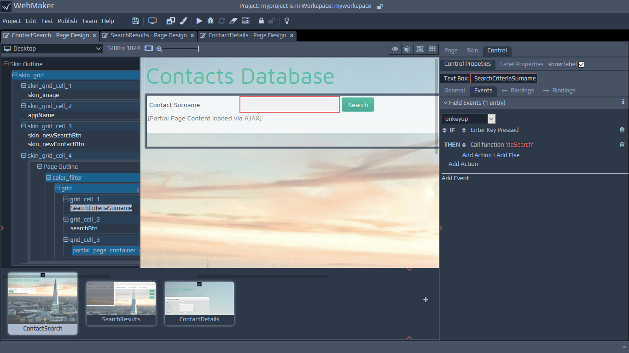Select searchBtn in the outline tree

tap(84, 228)
